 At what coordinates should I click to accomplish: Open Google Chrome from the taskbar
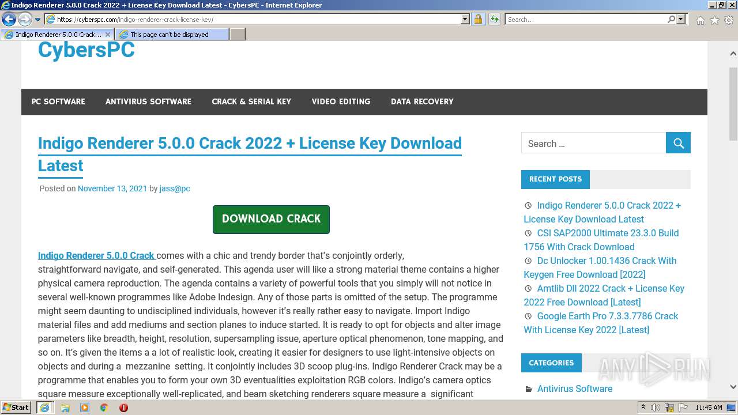[x=104, y=408]
